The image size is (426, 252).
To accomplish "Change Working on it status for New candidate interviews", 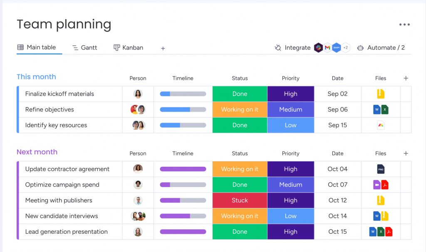I will pyautogui.click(x=240, y=216).
